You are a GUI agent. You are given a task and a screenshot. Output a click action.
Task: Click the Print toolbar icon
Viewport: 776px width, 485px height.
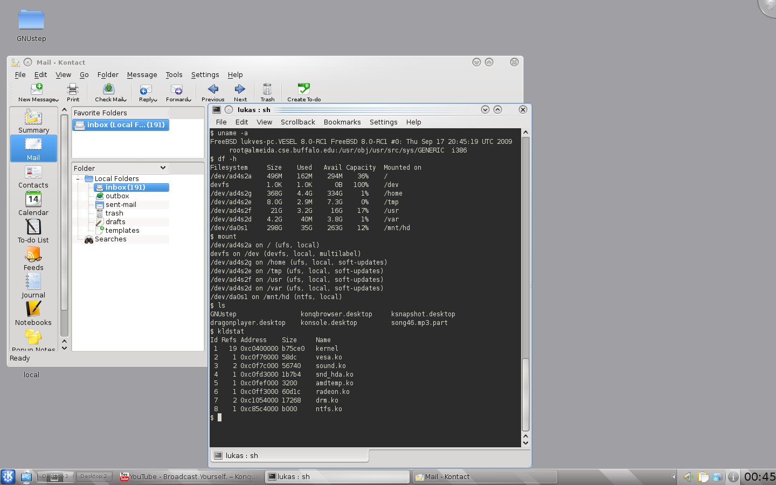pos(73,89)
